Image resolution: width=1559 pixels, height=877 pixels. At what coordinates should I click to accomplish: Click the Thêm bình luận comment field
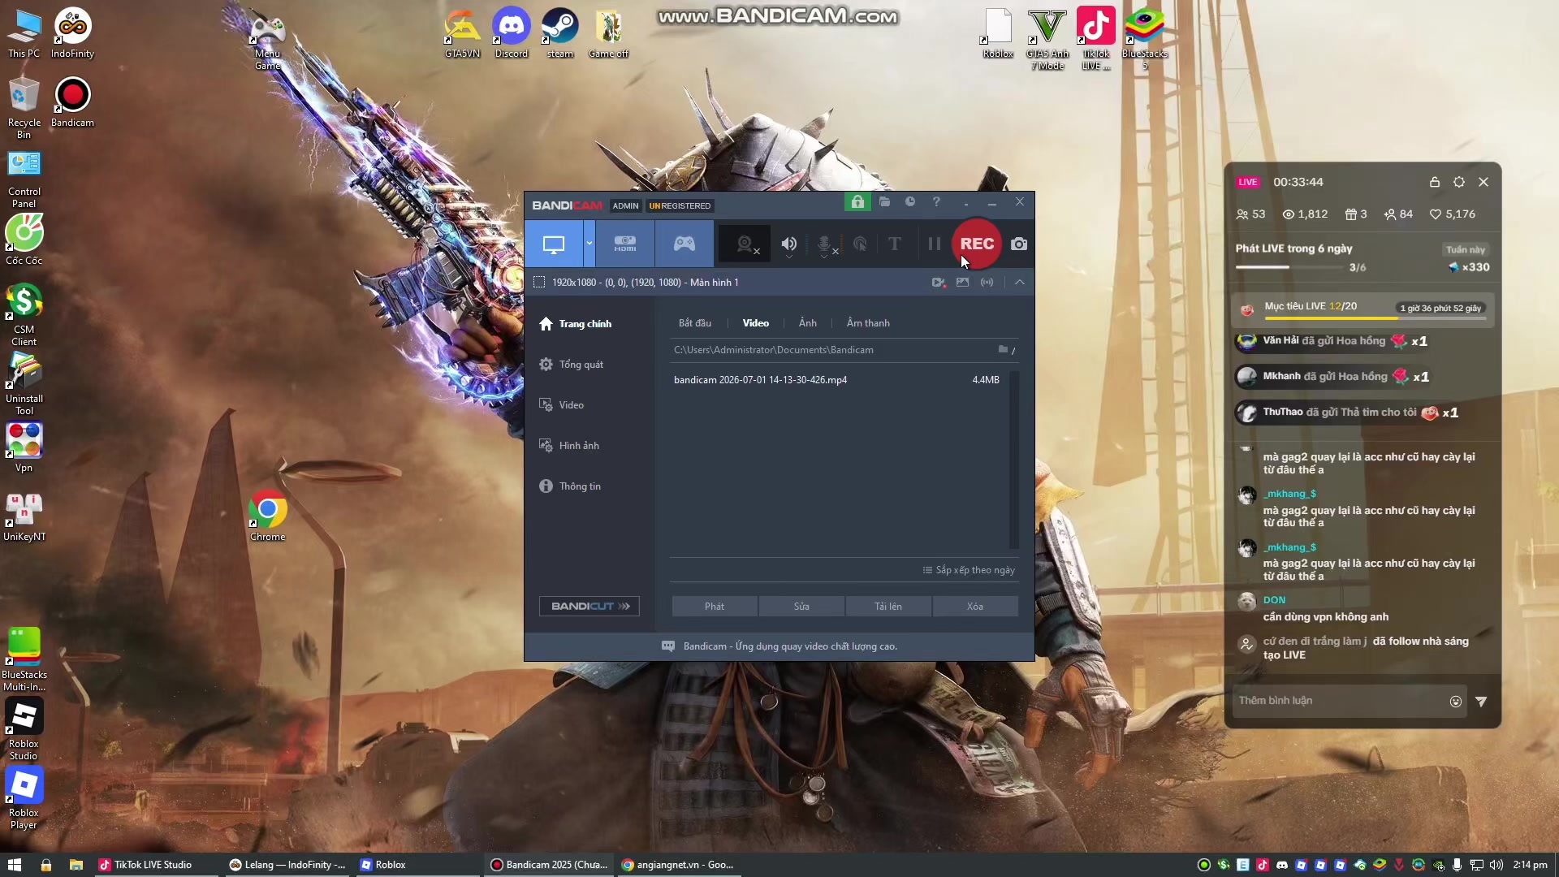point(1340,701)
